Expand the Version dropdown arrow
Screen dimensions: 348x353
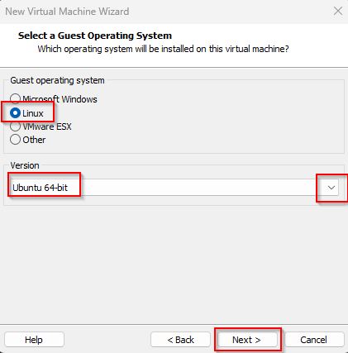pyautogui.click(x=331, y=188)
